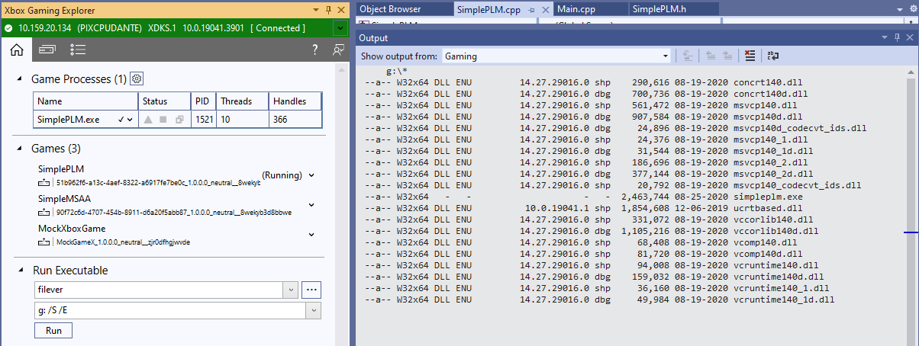This screenshot has width=919, height=346.
Task: Open the filever executable dropdown
Action: 290,290
